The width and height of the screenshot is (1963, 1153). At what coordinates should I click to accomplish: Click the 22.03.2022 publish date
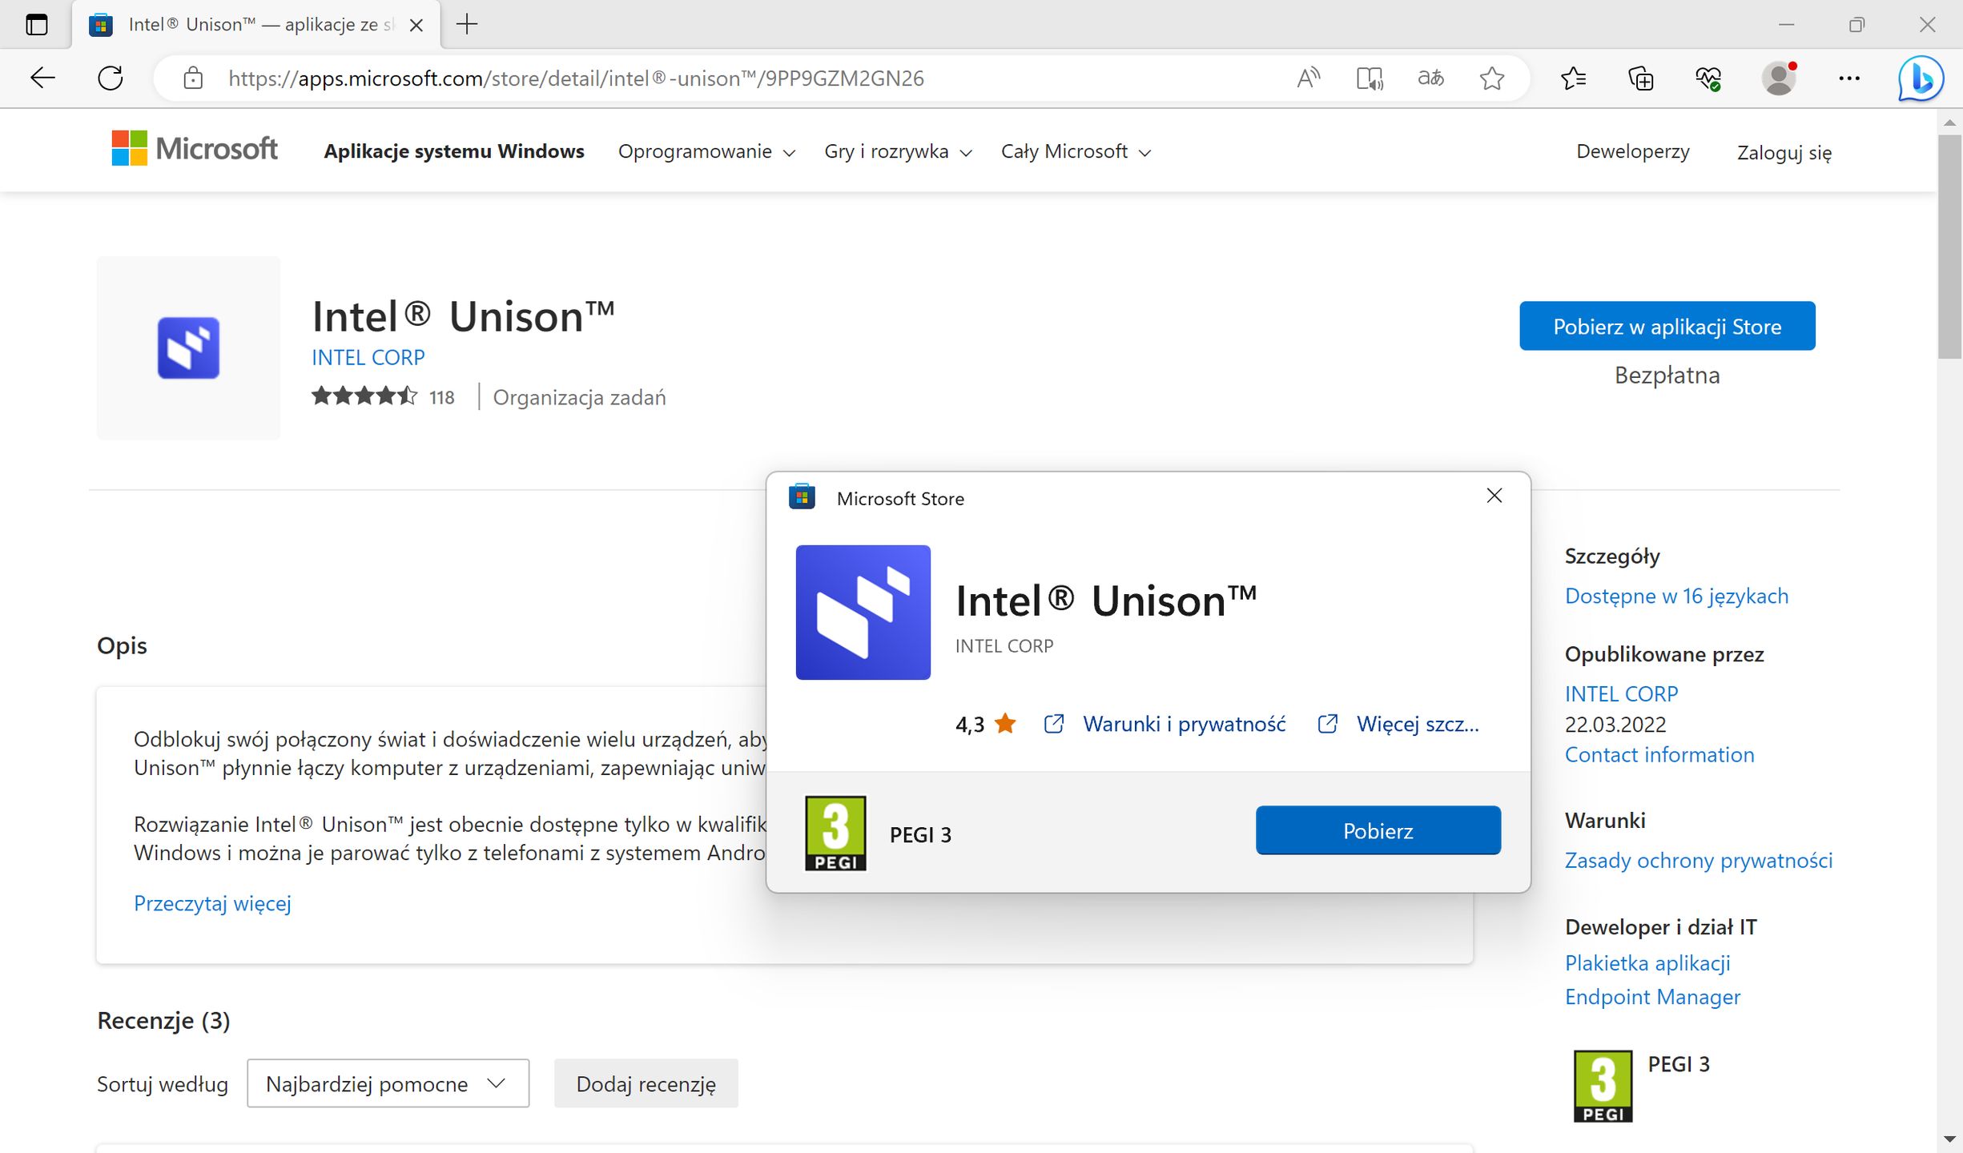1615,725
